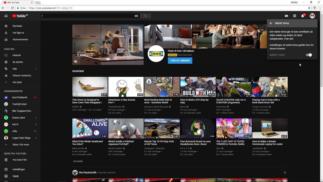Open Se senere list
Image resolution: width=323 pixels, height=182 pixels.
[20, 62]
